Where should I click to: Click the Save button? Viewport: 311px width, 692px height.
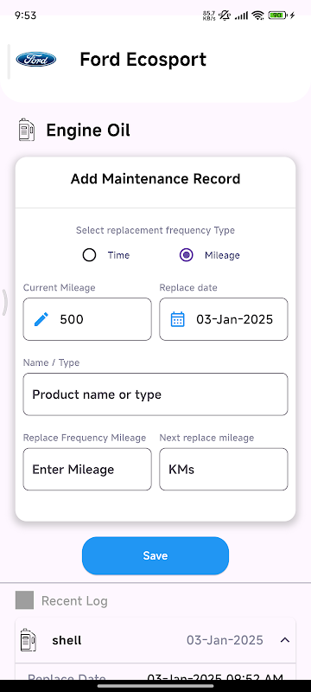(155, 555)
